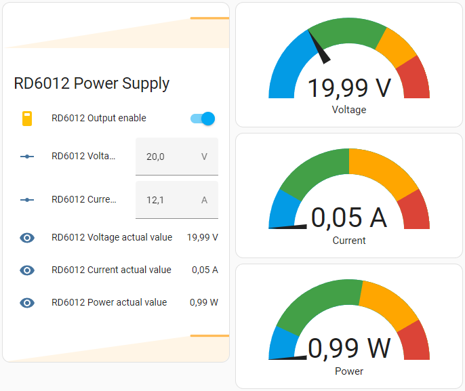Image resolution: width=465 pixels, height=391 pixels.
Task: Click the RD6012 Voltage actual value label
Action: (x=112, y=238)
